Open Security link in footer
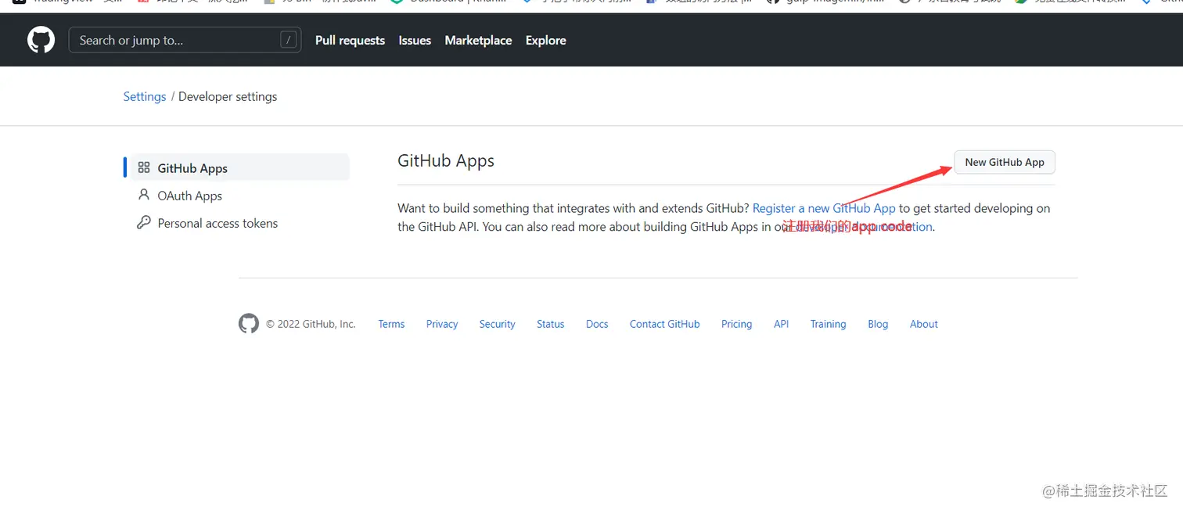1183x514 pixels. 498,324
